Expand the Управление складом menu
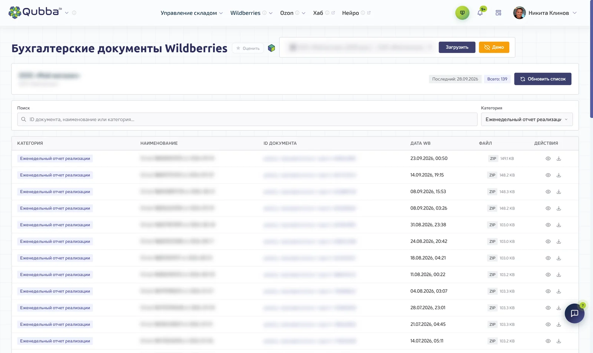 click(x=192, y=13)
